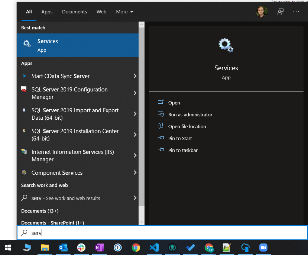This screenshot has height=255, width=308.
Task: Expand Component Services options
Action: click(135, 172)
